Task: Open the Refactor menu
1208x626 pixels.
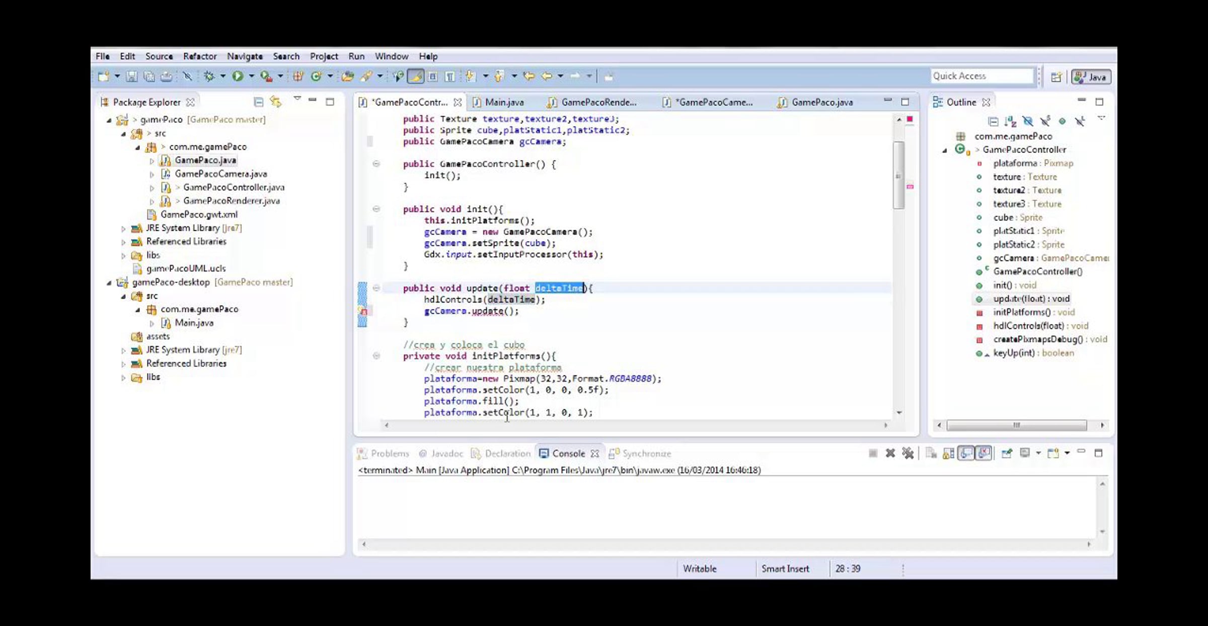Action: (200, 56)
